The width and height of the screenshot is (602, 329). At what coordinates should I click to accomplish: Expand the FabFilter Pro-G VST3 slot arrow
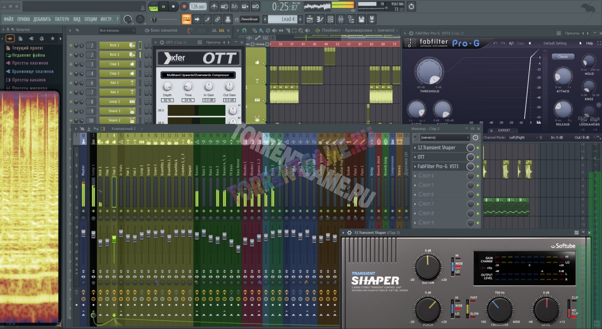[x=415, y=167]
